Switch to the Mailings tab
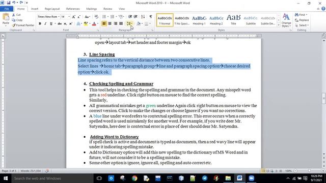 coord(92,9)
